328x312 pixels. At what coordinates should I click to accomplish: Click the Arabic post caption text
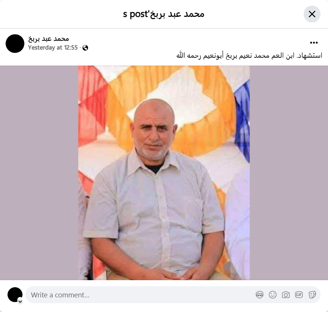249,55
